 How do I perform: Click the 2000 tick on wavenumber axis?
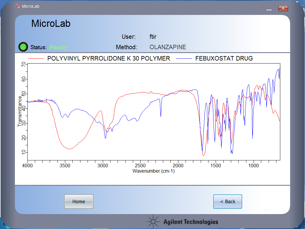(x=178, y=165)
